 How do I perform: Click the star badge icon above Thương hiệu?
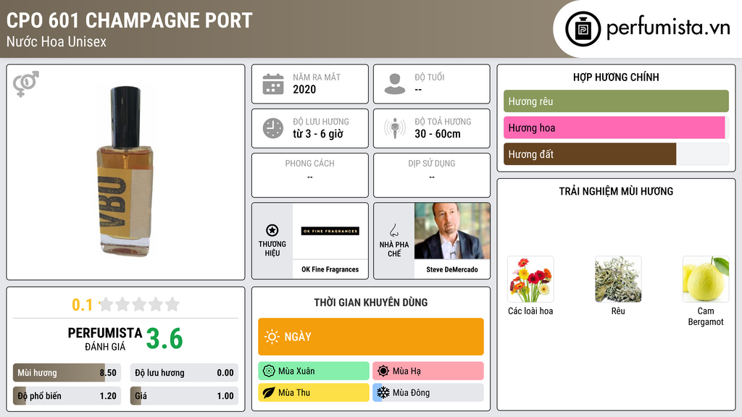(272, 230)
